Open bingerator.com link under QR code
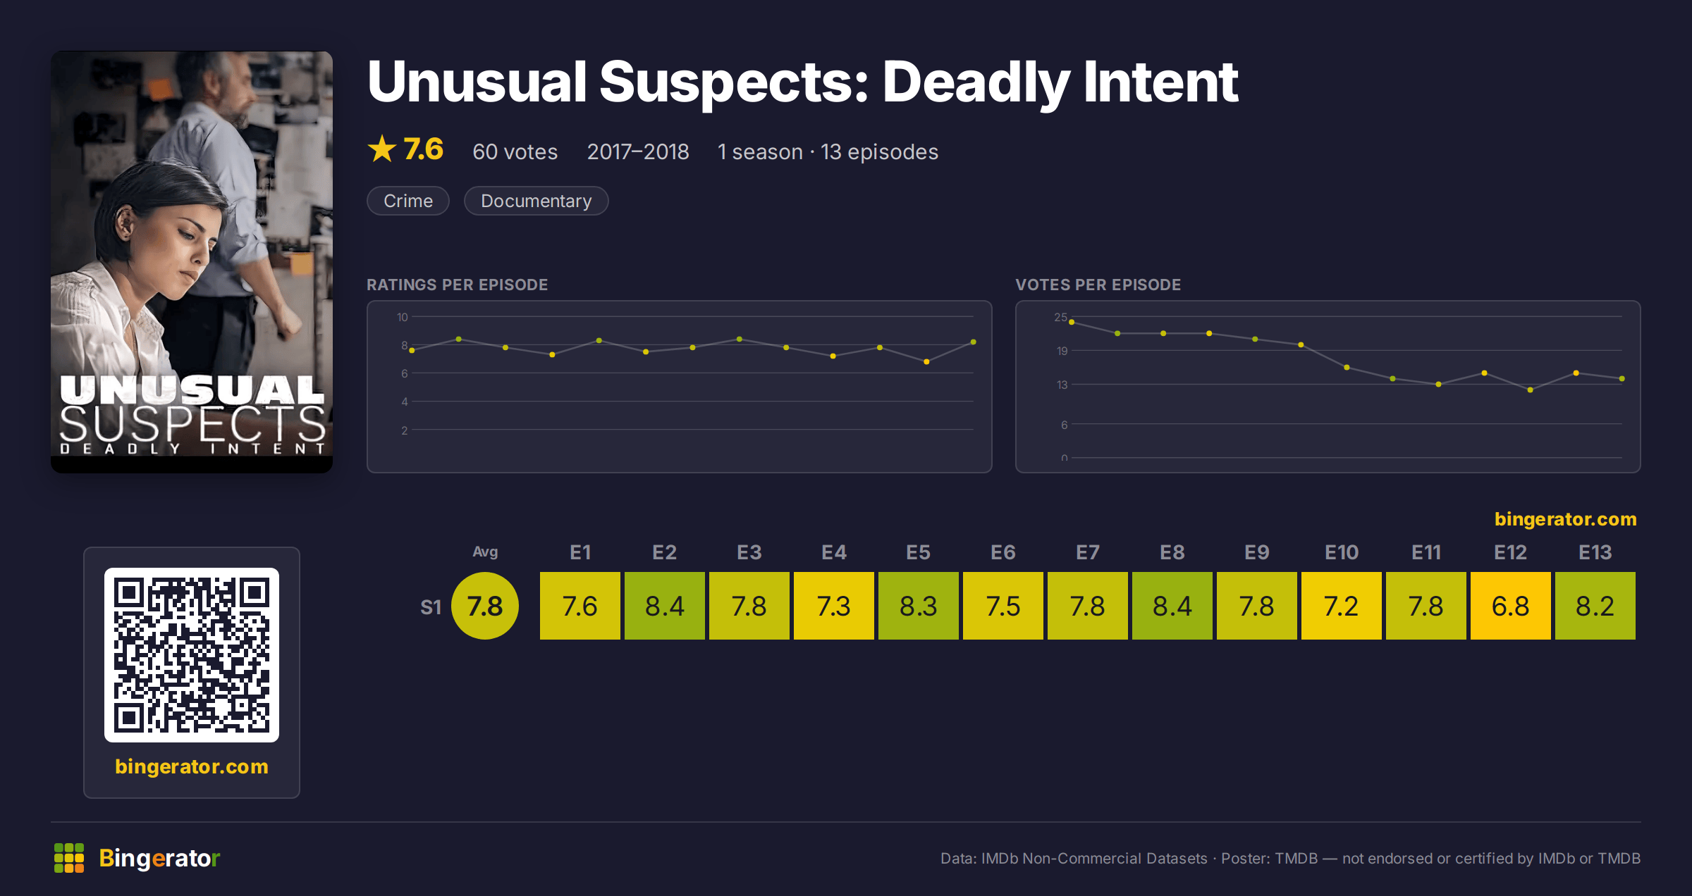Screen dimensions: 1692x896 (192, 766)
